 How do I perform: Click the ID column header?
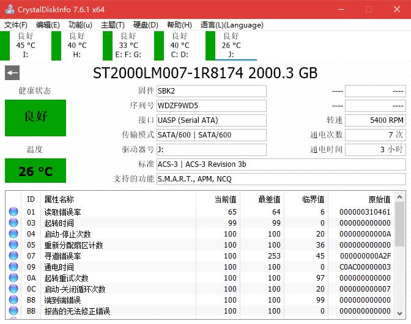(x=31, y=199)
